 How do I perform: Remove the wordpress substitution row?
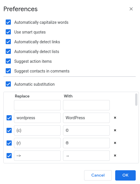[x=115, y=118]
